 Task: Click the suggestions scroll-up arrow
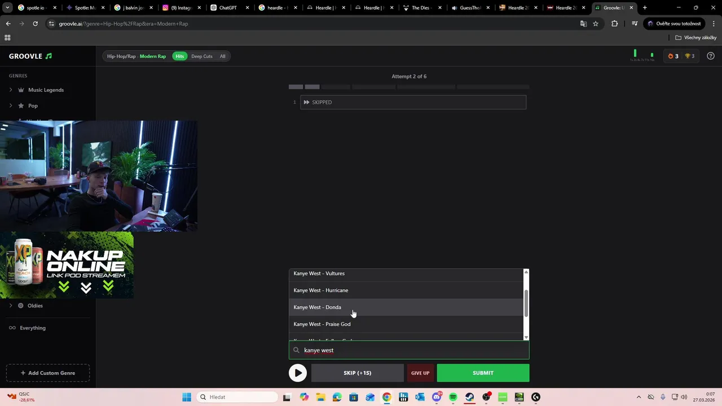click(x=526, y=272)
